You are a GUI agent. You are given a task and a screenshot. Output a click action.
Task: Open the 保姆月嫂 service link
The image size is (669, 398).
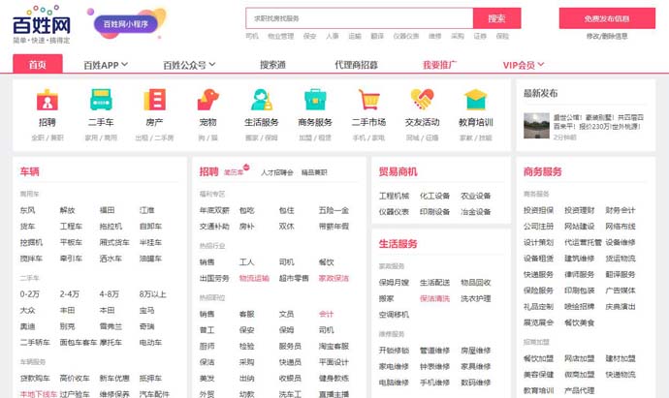394,283
